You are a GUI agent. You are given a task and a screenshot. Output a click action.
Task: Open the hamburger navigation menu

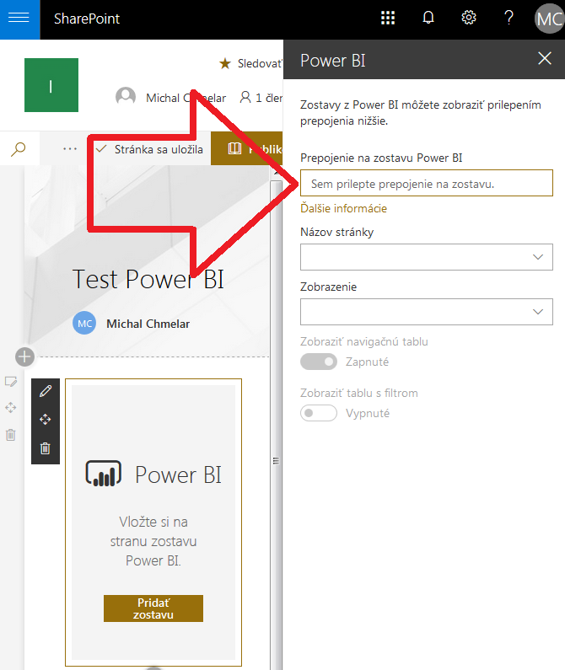pos(19,19)
